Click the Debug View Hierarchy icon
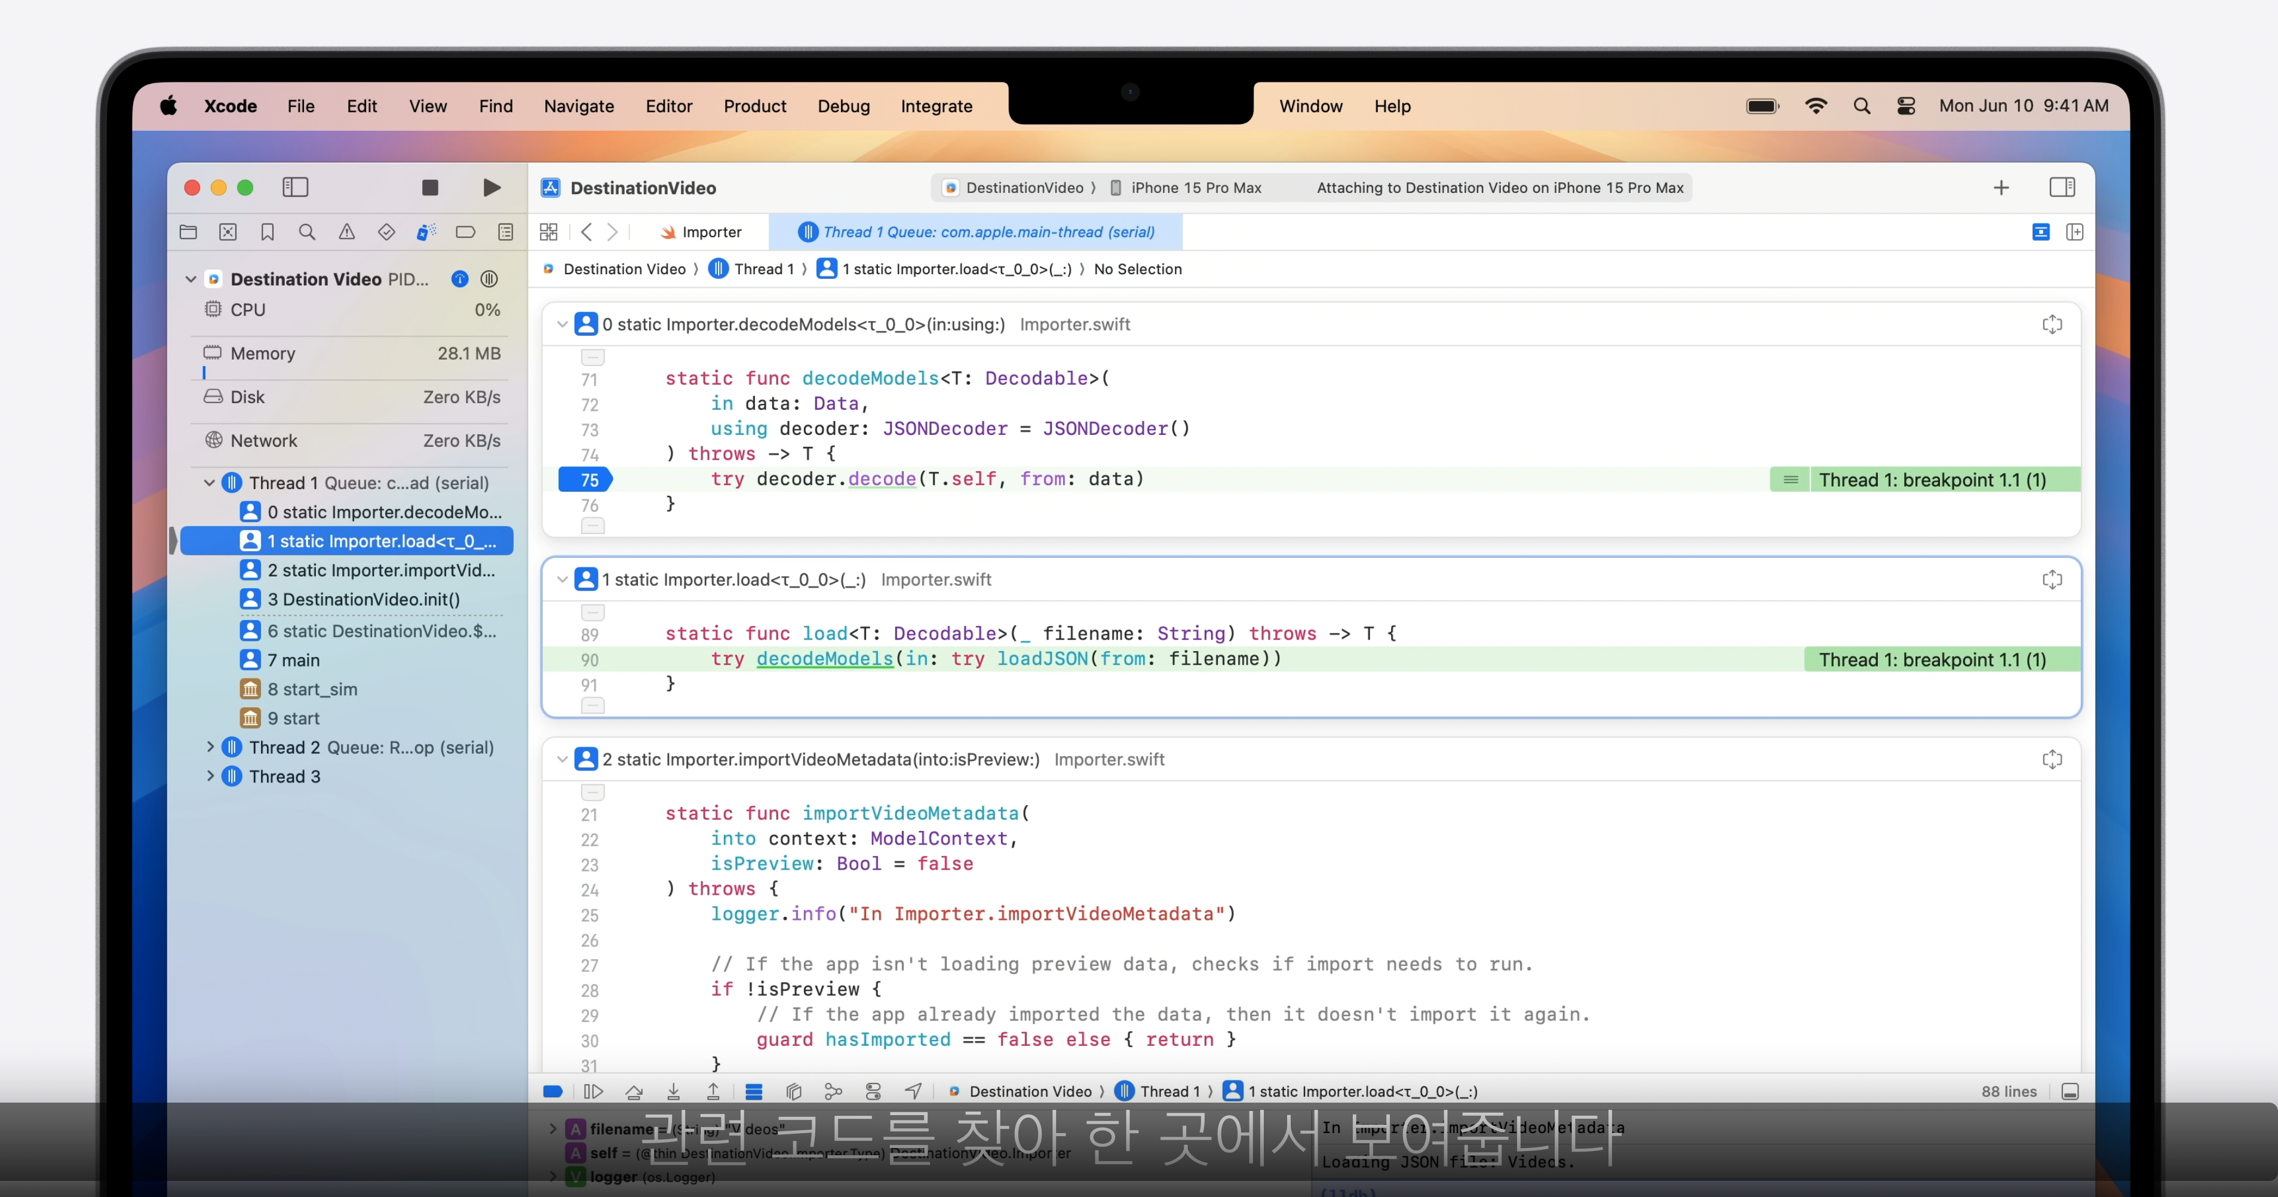Viewport: 2278px width, 1197px height. click(793, 1091)
